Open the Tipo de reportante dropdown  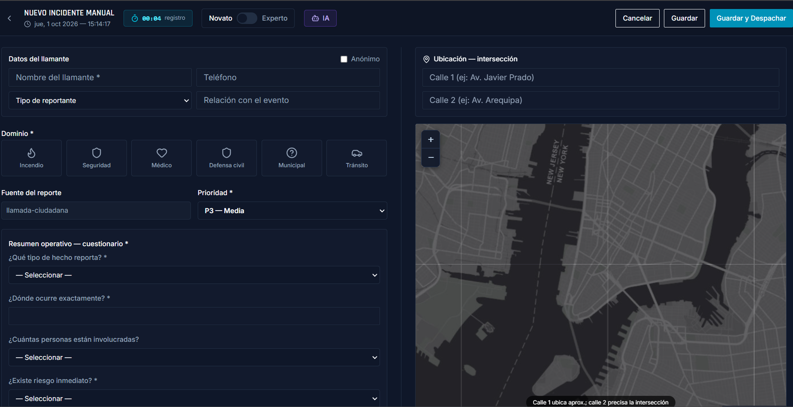100,100
